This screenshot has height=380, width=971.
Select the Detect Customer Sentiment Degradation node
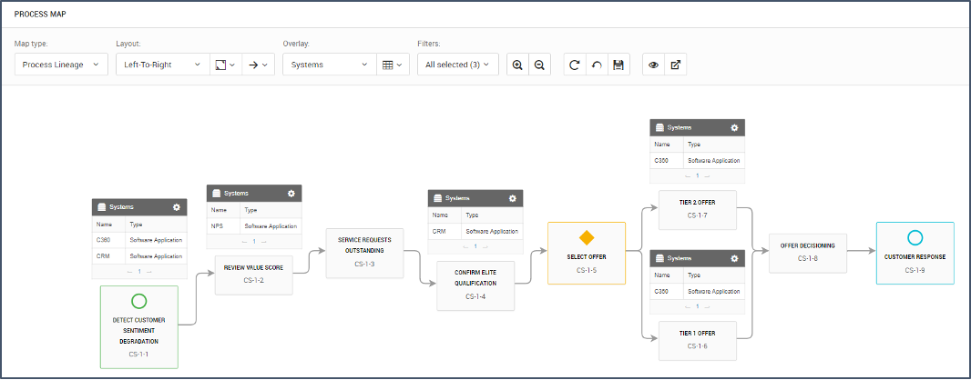[x=139, y=326]
